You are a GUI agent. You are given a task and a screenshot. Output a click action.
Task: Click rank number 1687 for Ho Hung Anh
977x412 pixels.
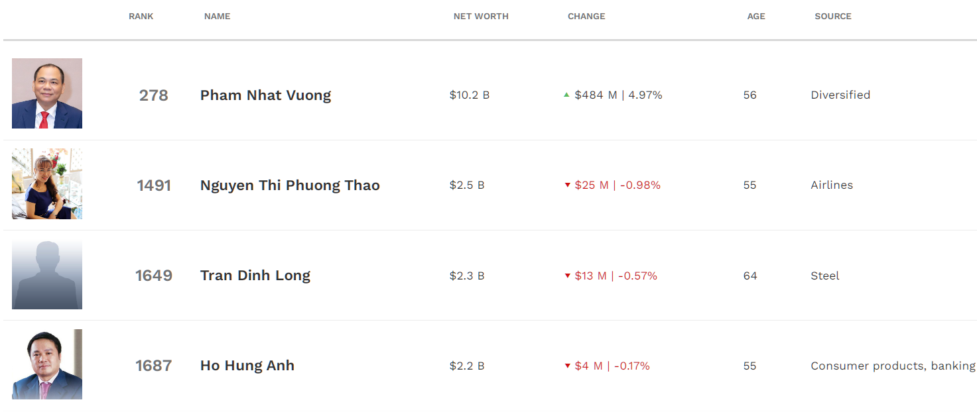(154, 365)
